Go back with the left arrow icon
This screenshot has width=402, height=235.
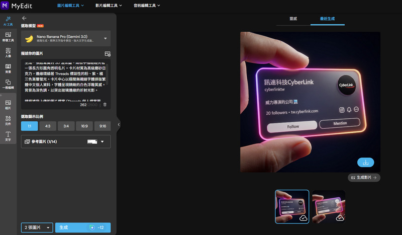24,18
